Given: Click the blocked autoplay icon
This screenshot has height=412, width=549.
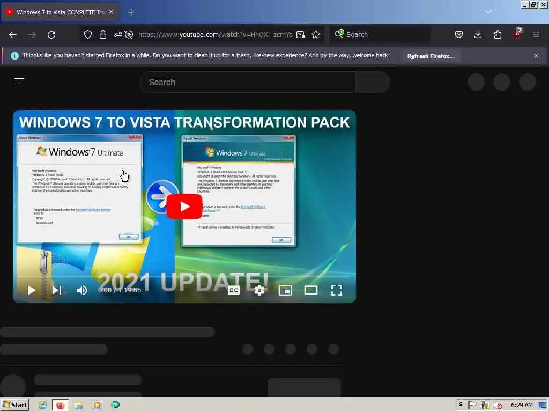Looking at the screenshot, I should click(129, 34).
